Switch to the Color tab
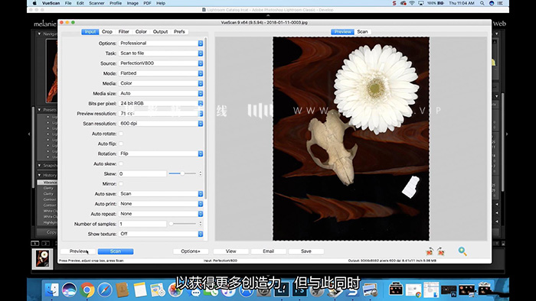Viewport: 536px width, 301px height. (x=141, y=31)
